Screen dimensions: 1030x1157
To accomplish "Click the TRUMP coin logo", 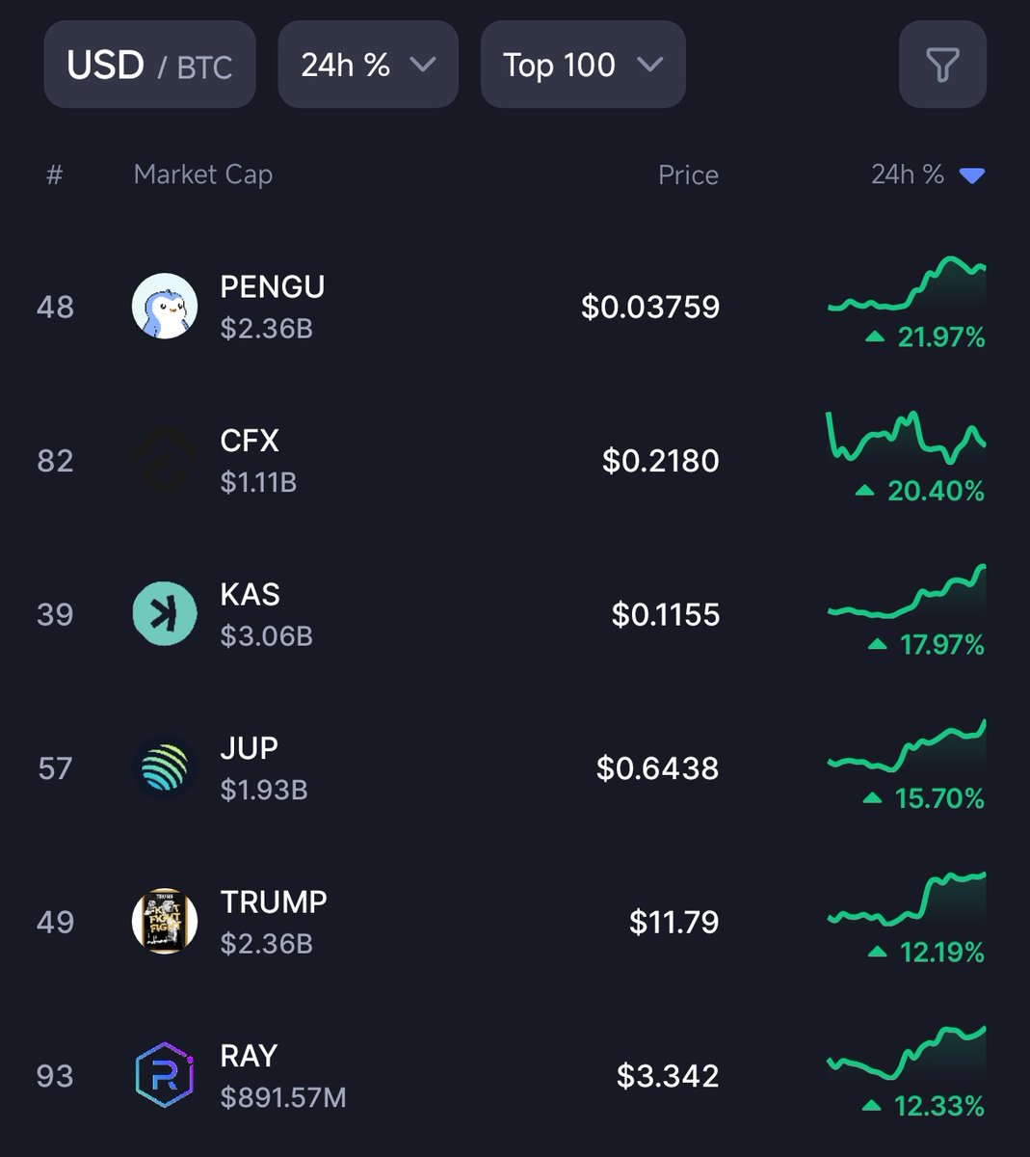I will coord(165,922).
